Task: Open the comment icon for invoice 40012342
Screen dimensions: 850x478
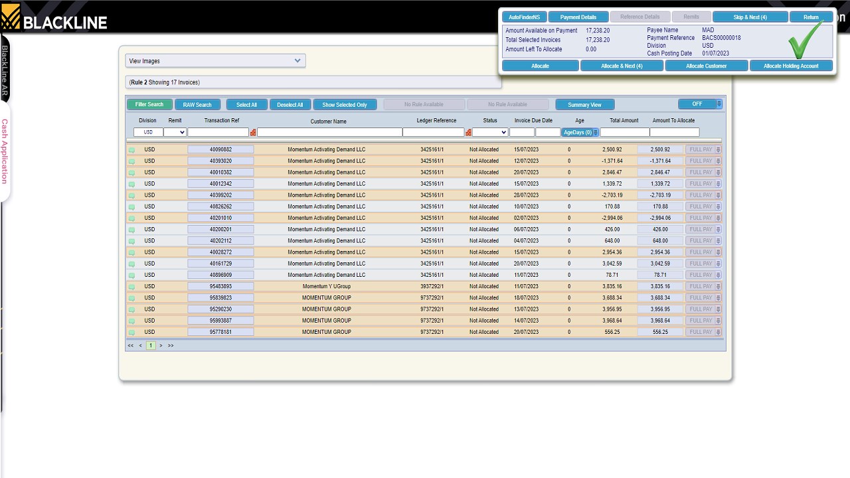Action: pyautogui.click(x=131, y=184)
